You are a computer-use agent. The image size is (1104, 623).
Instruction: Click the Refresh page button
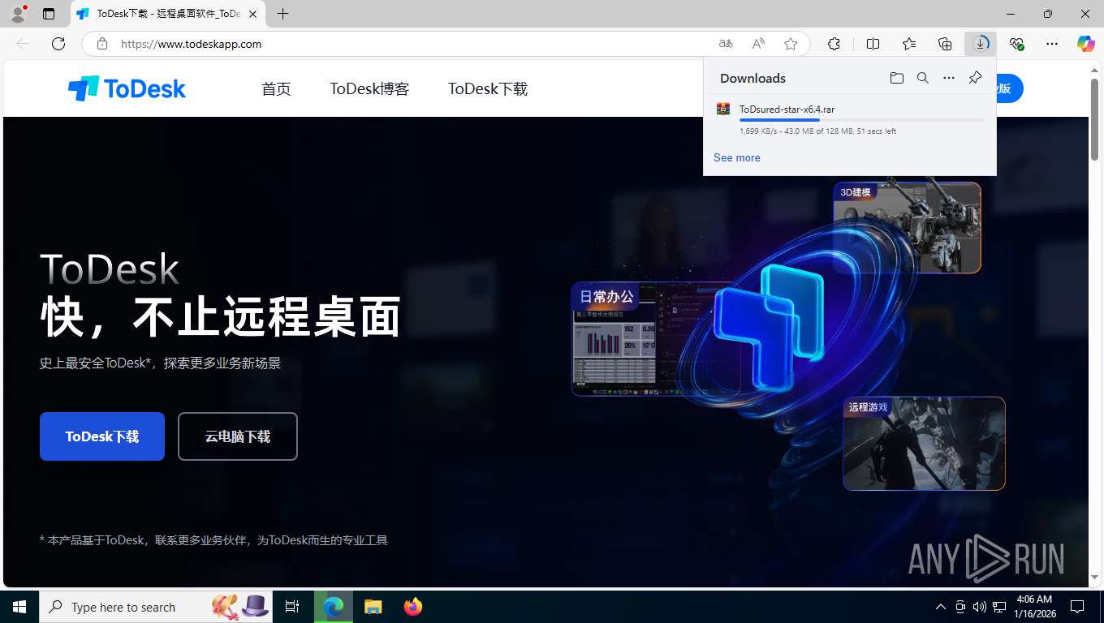click(x=58, y=44)
